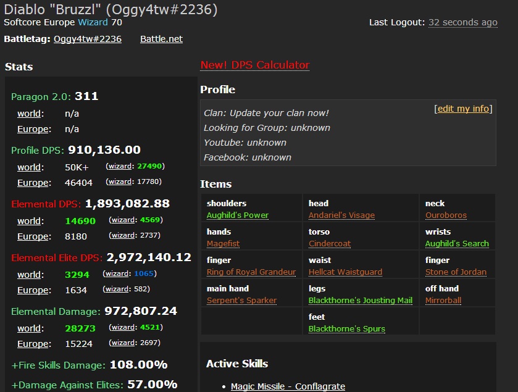The height and width of the screenshot is (392, 518).
Task: Click the Looking for Group: unknown text
Action: pos(267,128)
